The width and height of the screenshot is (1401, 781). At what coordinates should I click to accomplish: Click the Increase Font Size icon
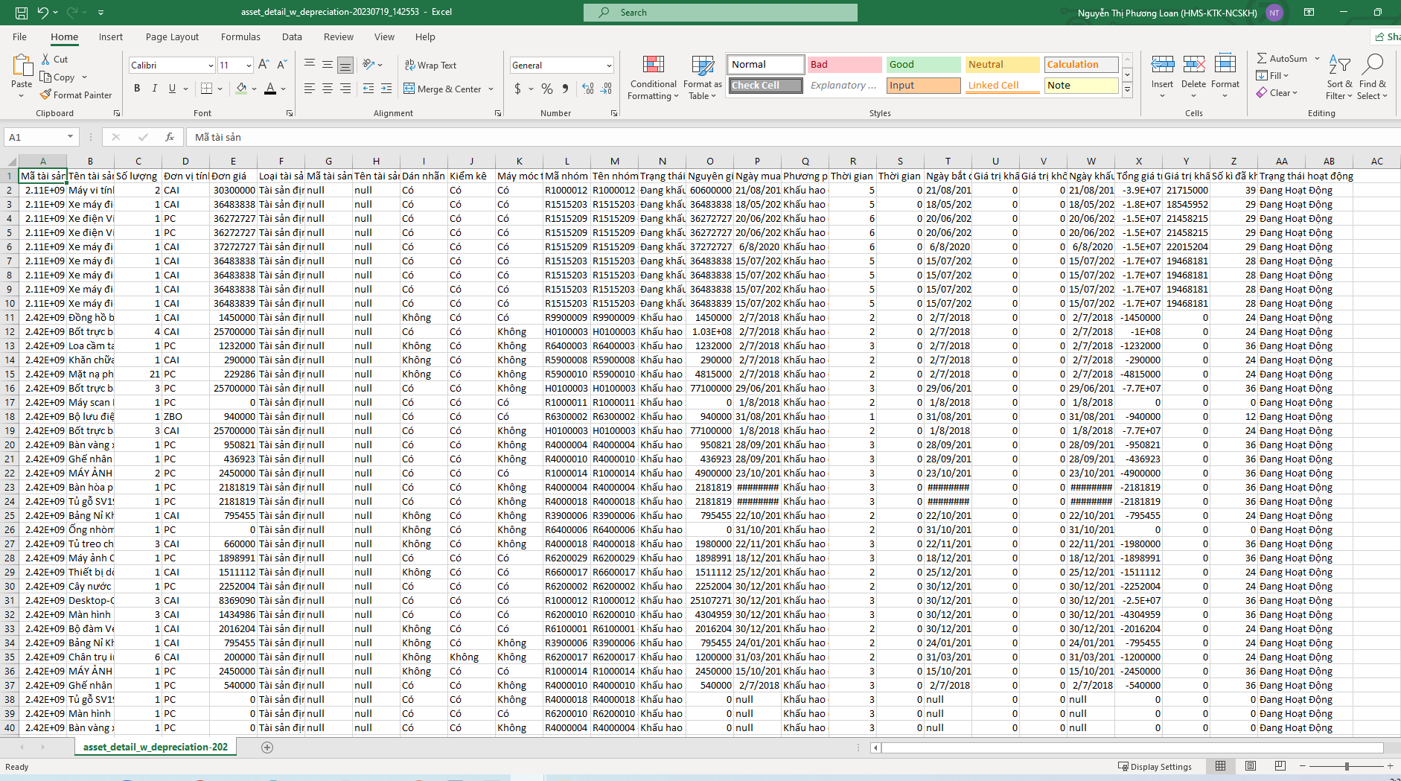tap(264, 65)
